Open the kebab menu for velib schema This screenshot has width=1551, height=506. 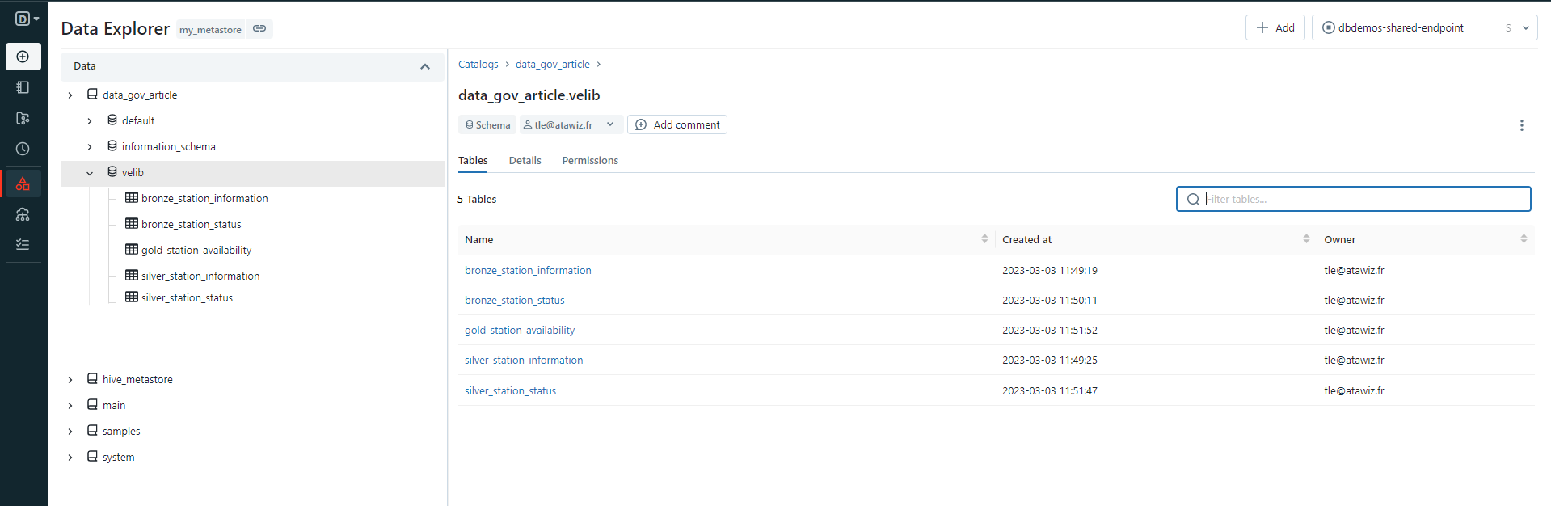(x=1521, y=125)
